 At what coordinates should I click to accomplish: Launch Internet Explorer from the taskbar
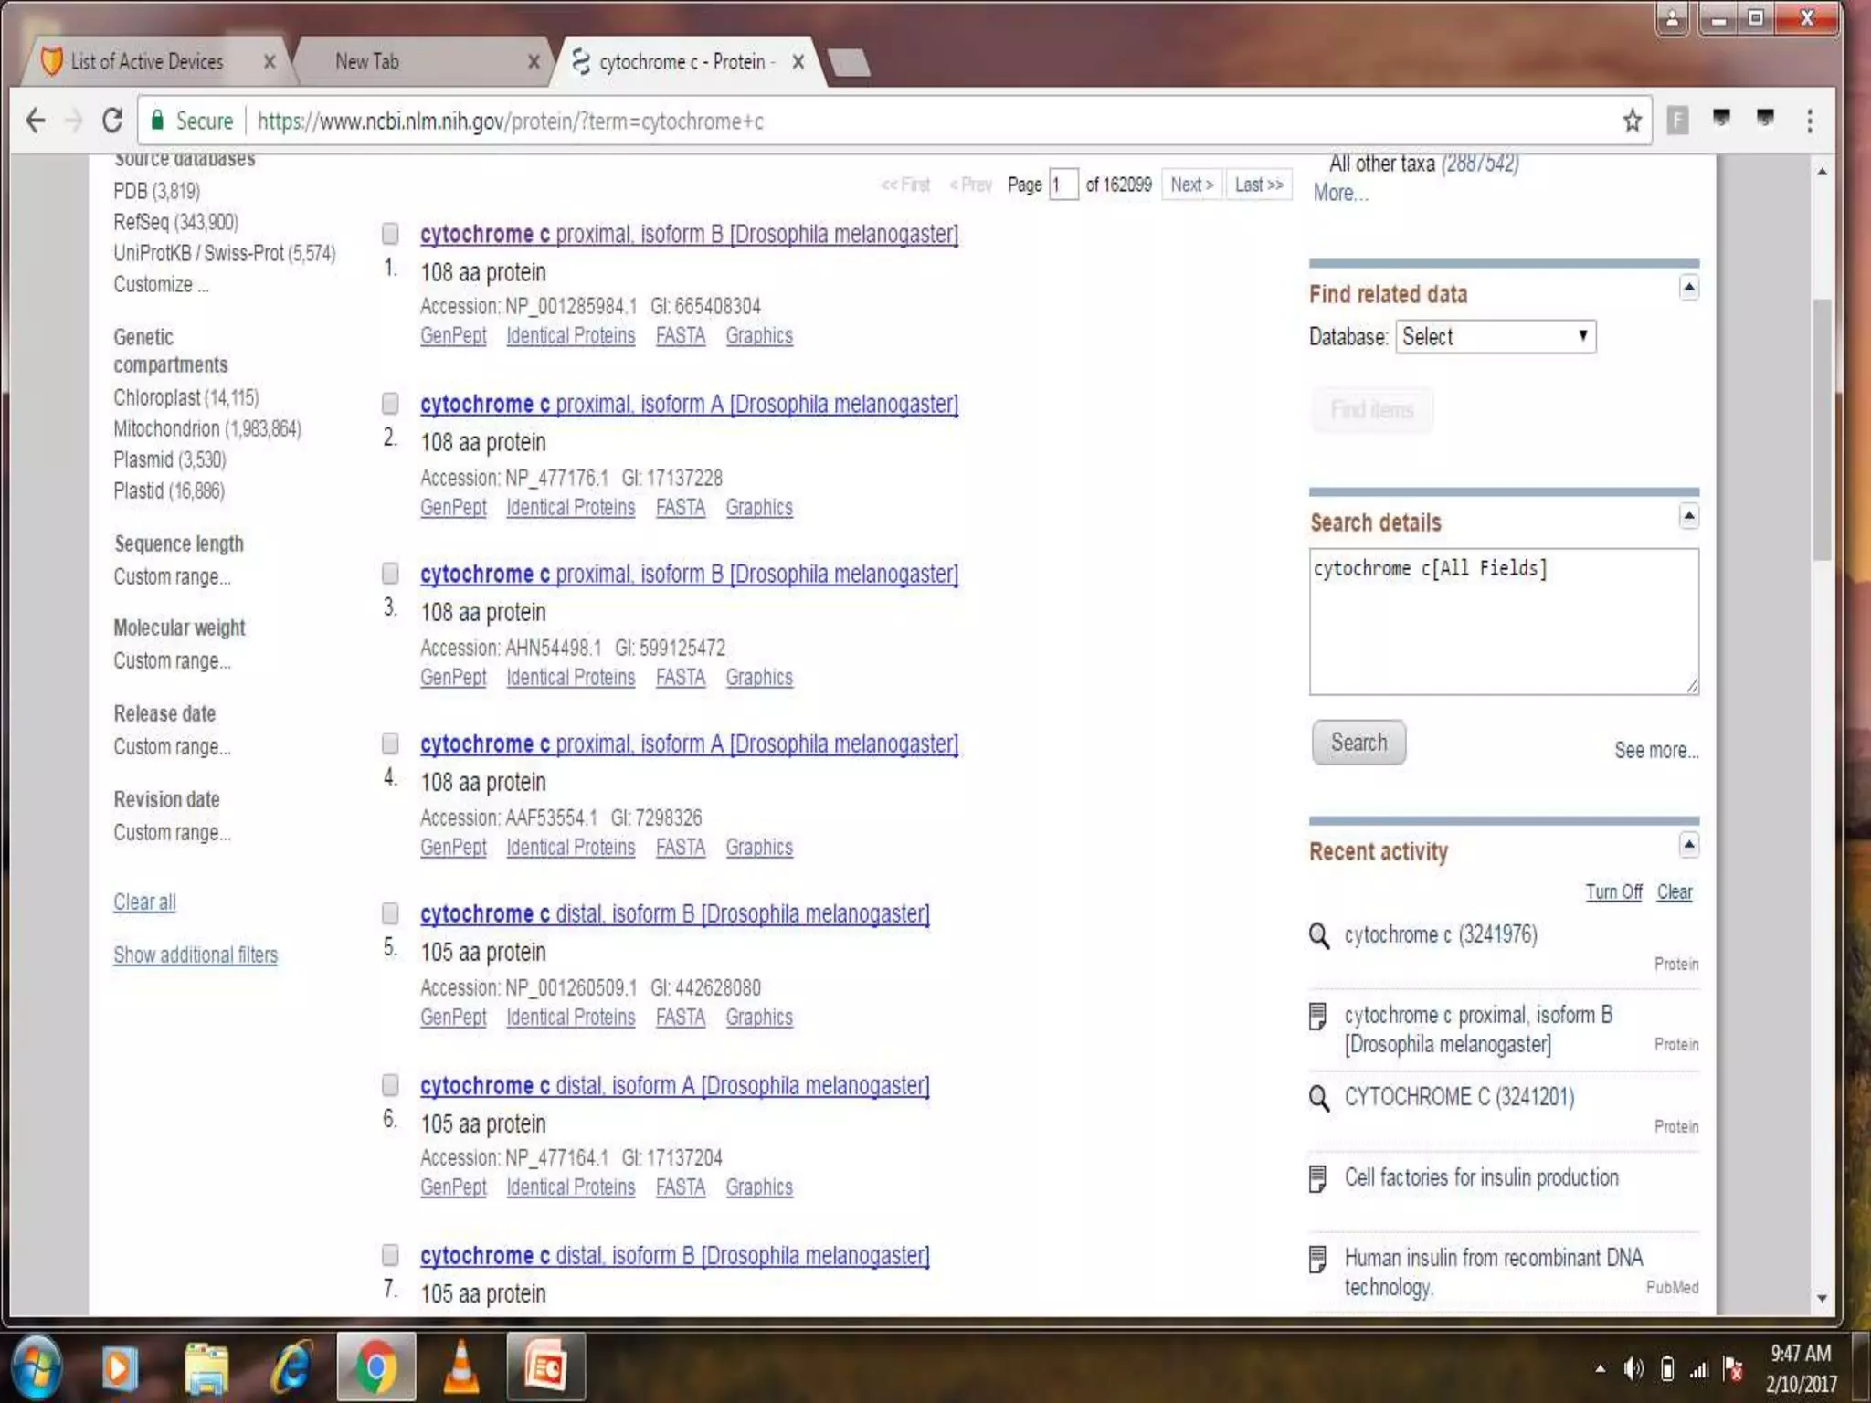click(x=291, y=1367)
